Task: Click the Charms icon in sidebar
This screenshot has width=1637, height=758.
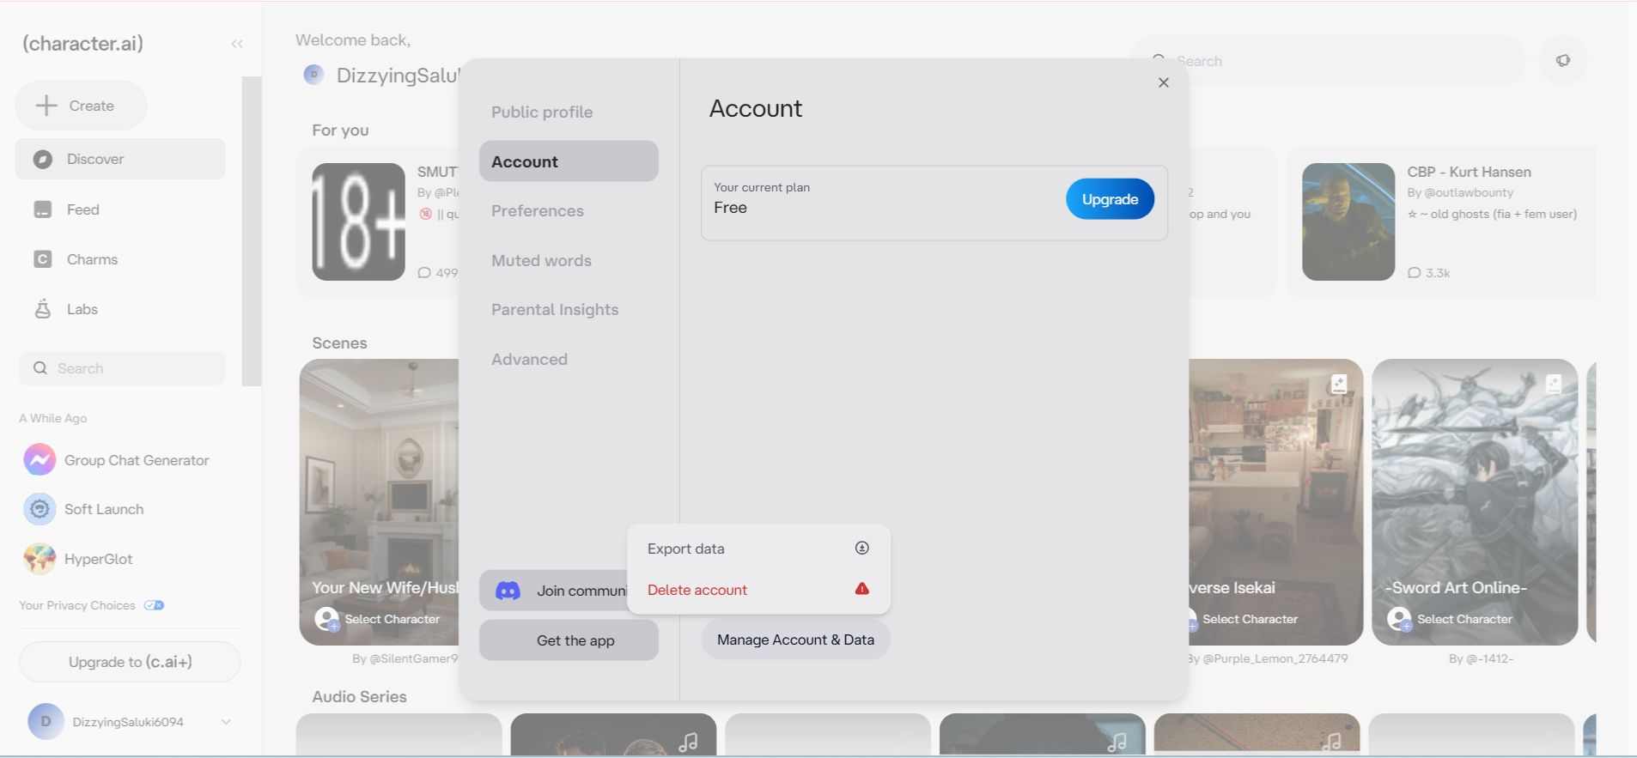Action: coord(43,259)
